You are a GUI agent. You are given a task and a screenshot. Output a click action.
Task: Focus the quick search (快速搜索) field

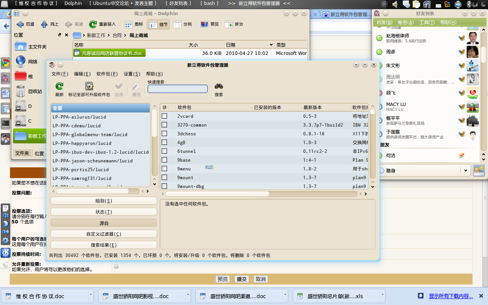tap(178, 89)
